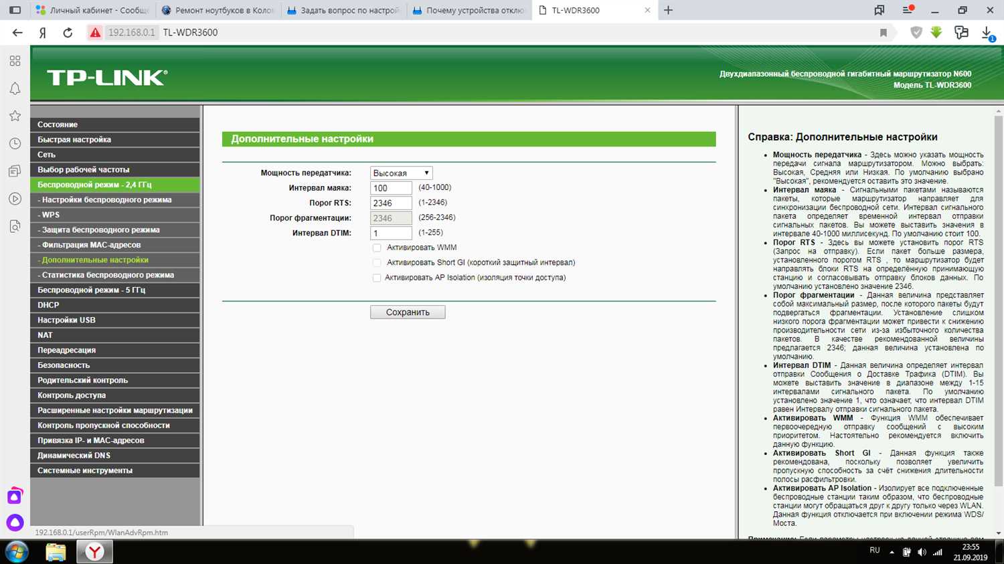The width and height of the screenshot is (1004, 564).
Task: Open notifications bell in sidebar
Action: (x=15, y=88)
